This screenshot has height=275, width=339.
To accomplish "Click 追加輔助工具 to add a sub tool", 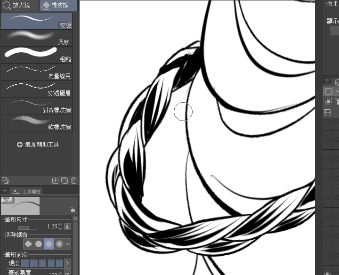I will click(x=38, y=145).
